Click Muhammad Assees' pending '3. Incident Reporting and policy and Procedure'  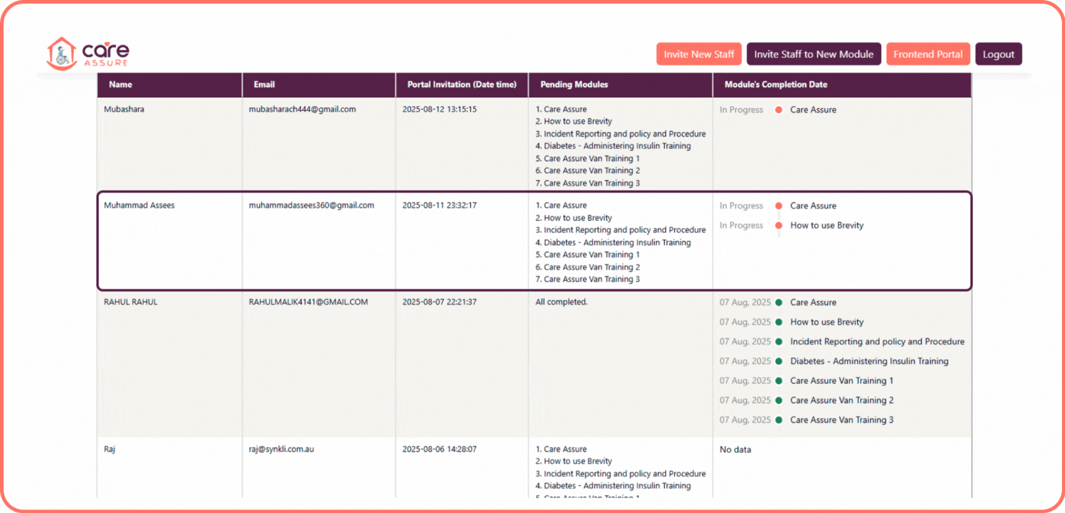tap(620, 230)
